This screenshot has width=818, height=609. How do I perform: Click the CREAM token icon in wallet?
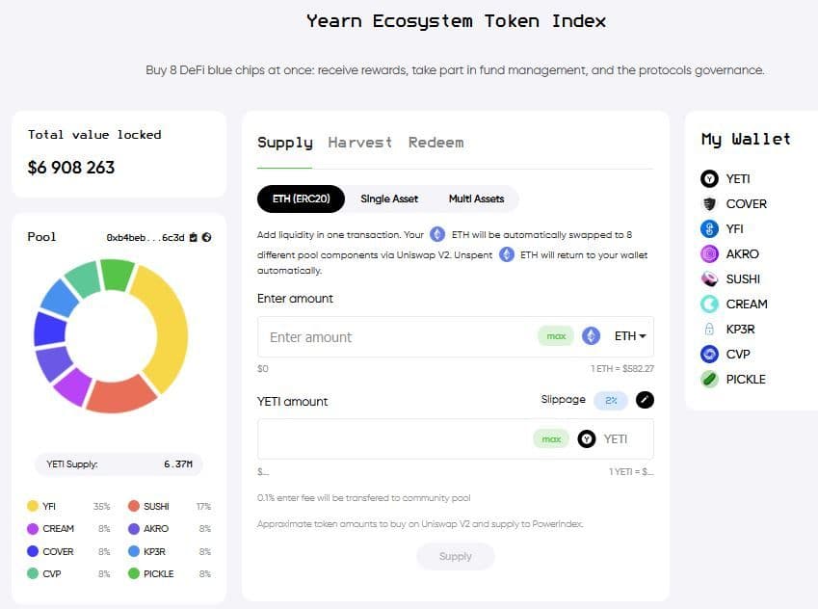coord(709,304)
